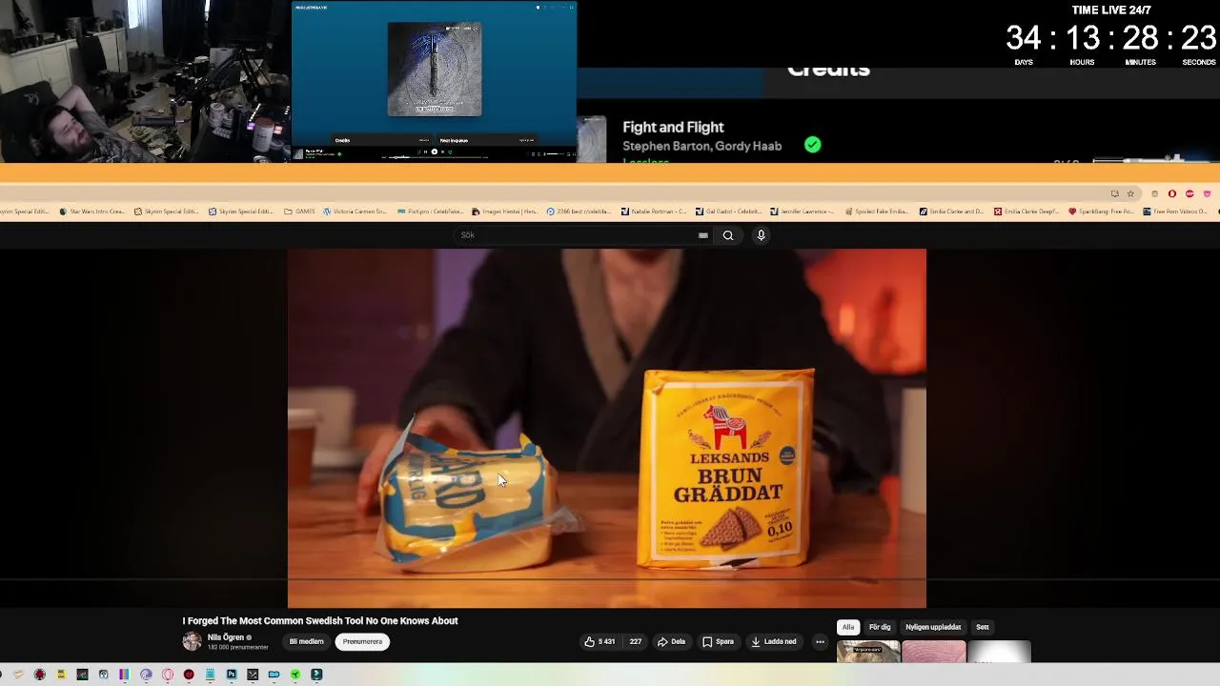Save the video with Spara
This screenshot has width=1220, height=686.
719,642
